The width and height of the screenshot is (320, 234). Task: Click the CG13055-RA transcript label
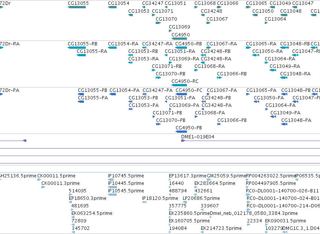(x=92, y=51)
